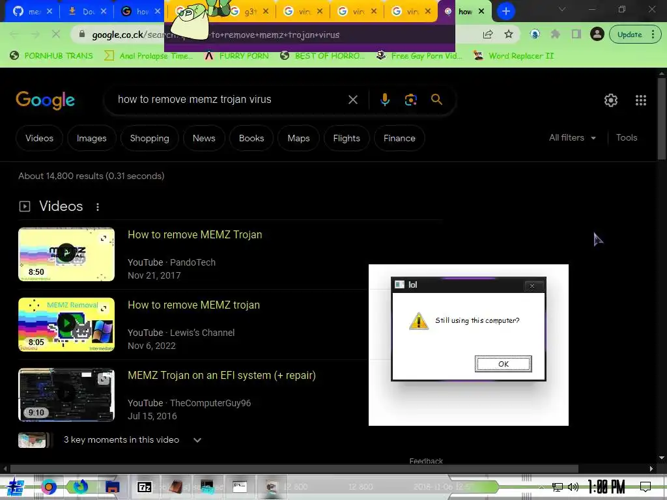Open the Word Replacer II bookmark
Viewport: 667px width, 500px height.
(514, 56)
